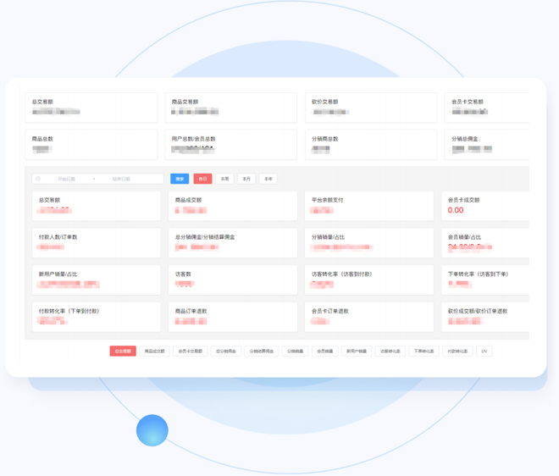The height and width of the screenshot is (476, 559).
Task: Switch chart to 访客转化率 tab
Action: (x=390, y=351)
